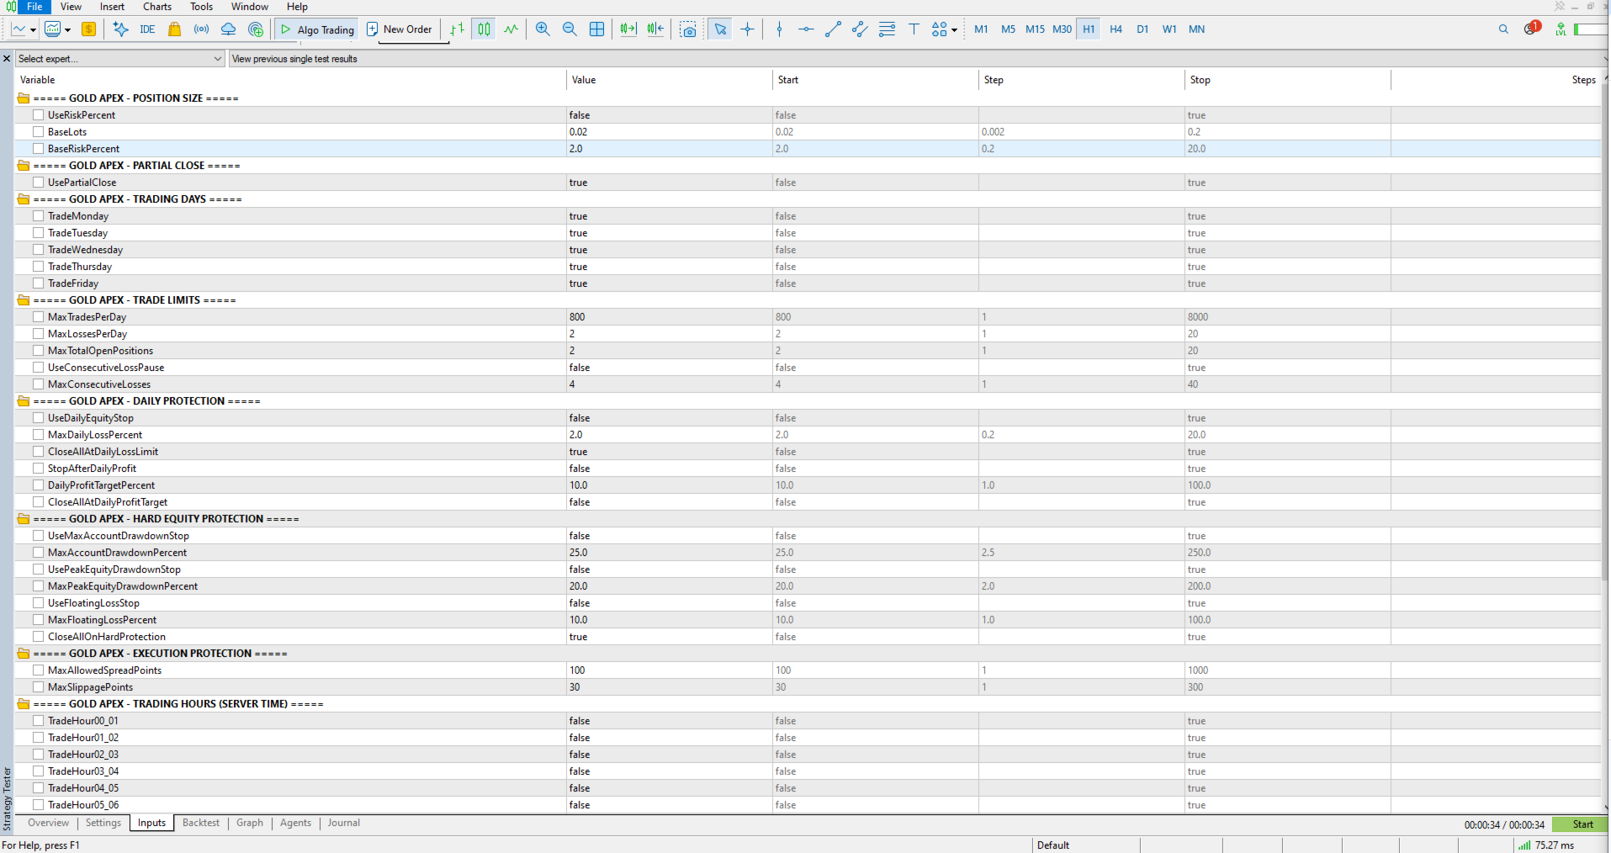Click the New Order button
The image size is (1611, 853).
click(400, 29)
